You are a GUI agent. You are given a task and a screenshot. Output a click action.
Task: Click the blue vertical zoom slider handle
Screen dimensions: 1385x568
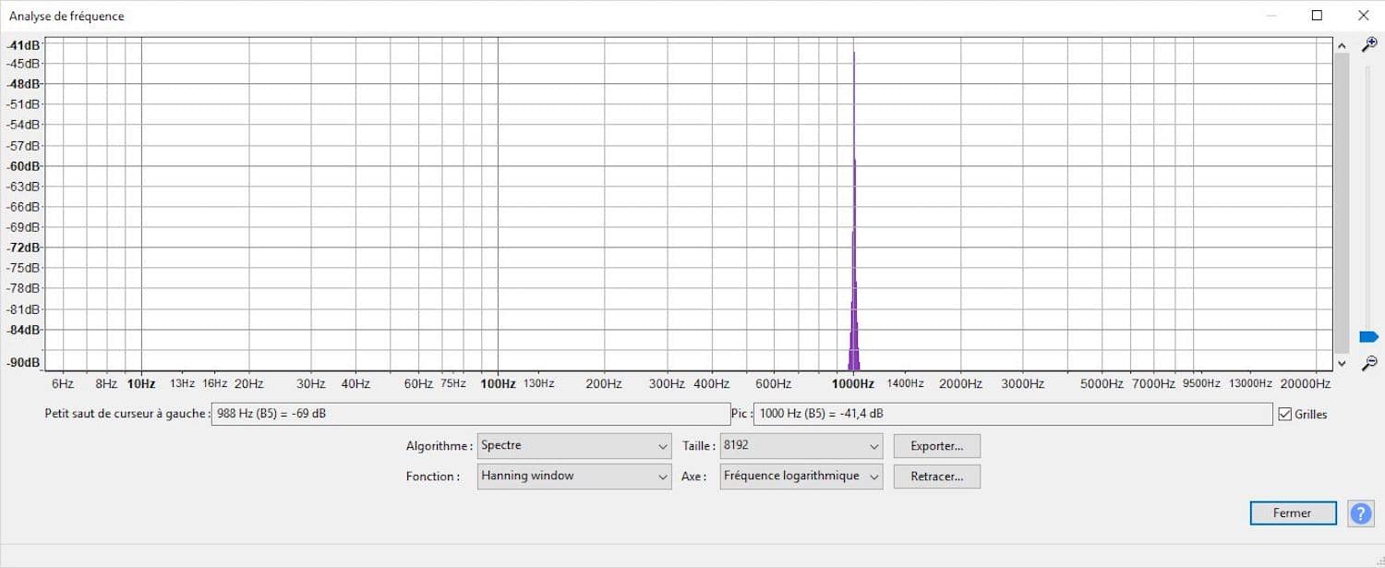click(1368, 337)
